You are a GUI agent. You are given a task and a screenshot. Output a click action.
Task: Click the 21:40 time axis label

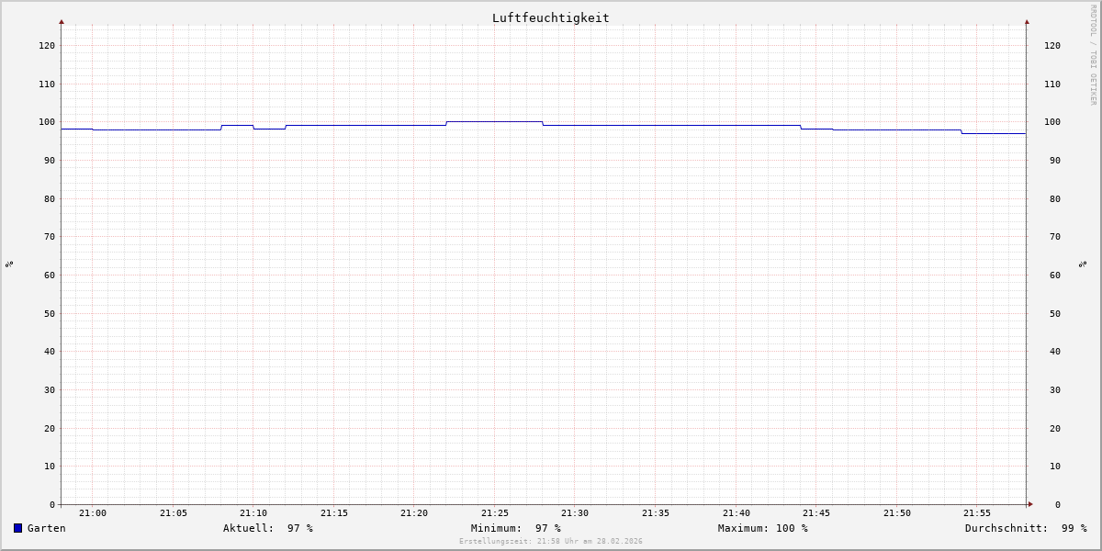(737, 513)
